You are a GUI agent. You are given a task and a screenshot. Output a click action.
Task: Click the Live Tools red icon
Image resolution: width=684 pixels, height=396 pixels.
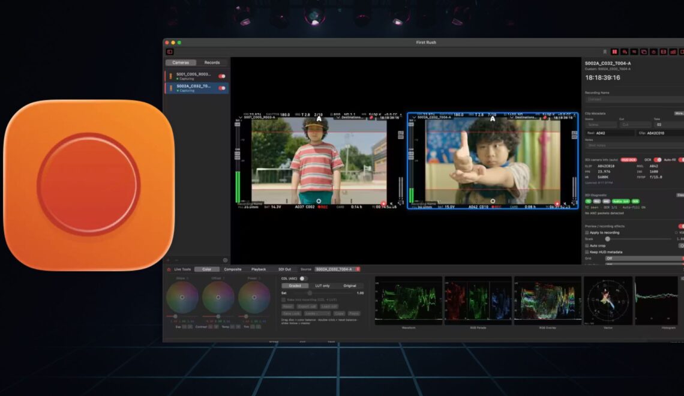coord(169,269)
